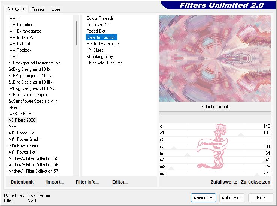Click Zufallswerte to randomize values
277x206 pixels.
pos(223,182)
